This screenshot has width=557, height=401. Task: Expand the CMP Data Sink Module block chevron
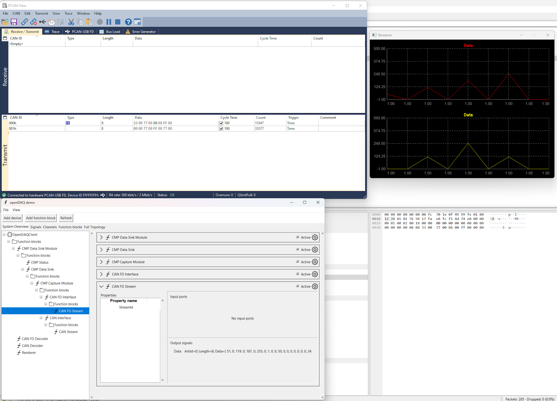pos(101,237)
